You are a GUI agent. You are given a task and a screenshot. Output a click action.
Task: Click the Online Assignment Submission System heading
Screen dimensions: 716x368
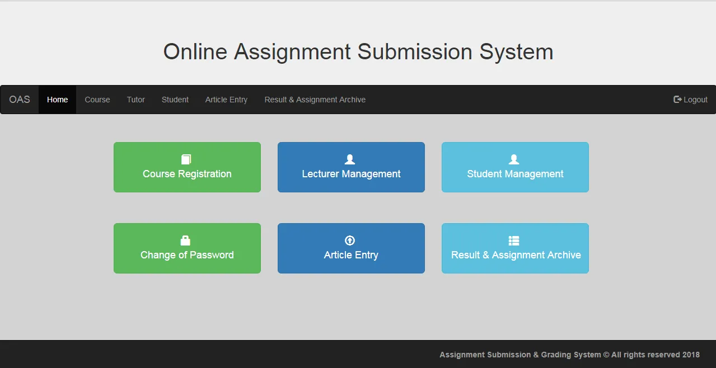click(x=358, y=52)
